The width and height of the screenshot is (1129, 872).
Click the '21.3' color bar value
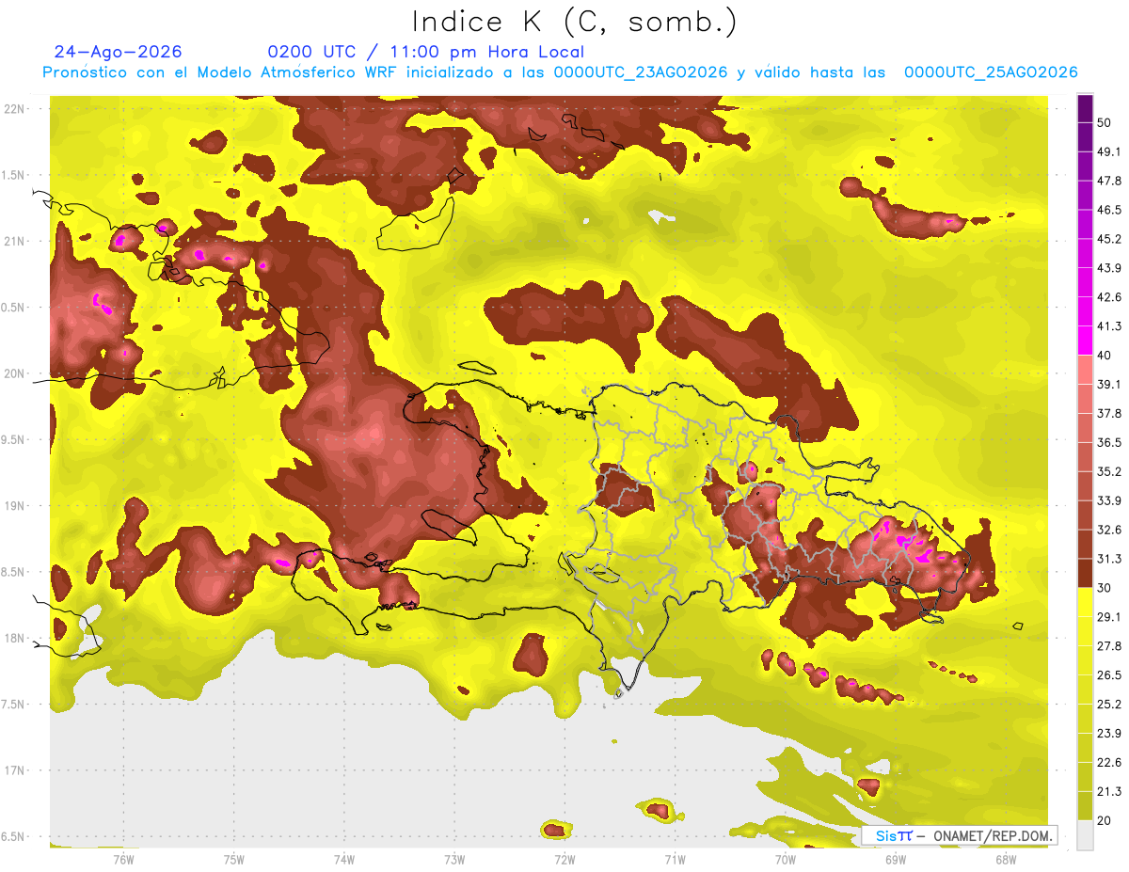pos(1109,791)
